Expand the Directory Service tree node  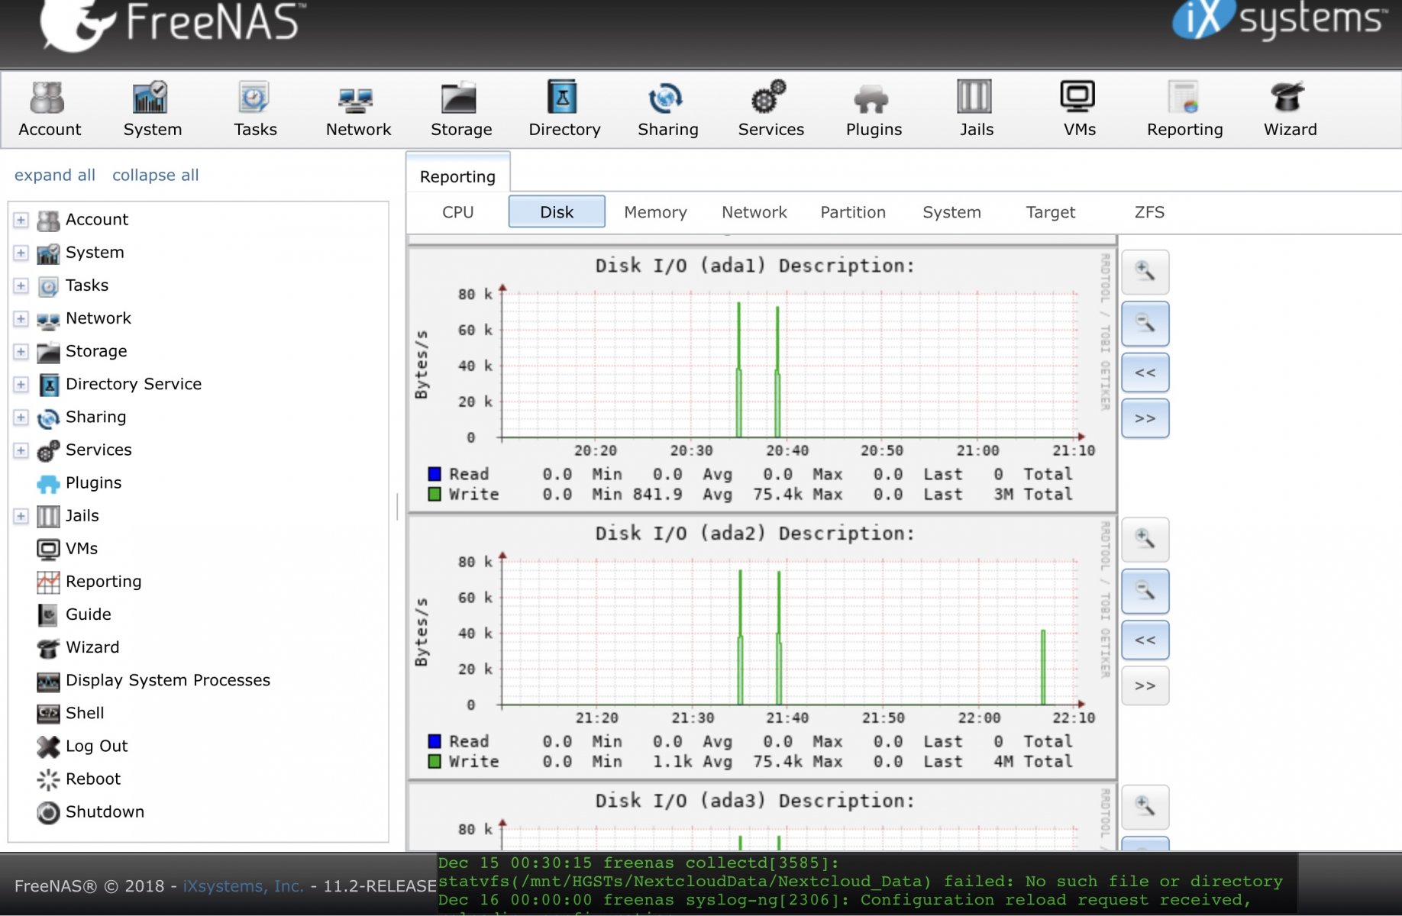point(21,384)
